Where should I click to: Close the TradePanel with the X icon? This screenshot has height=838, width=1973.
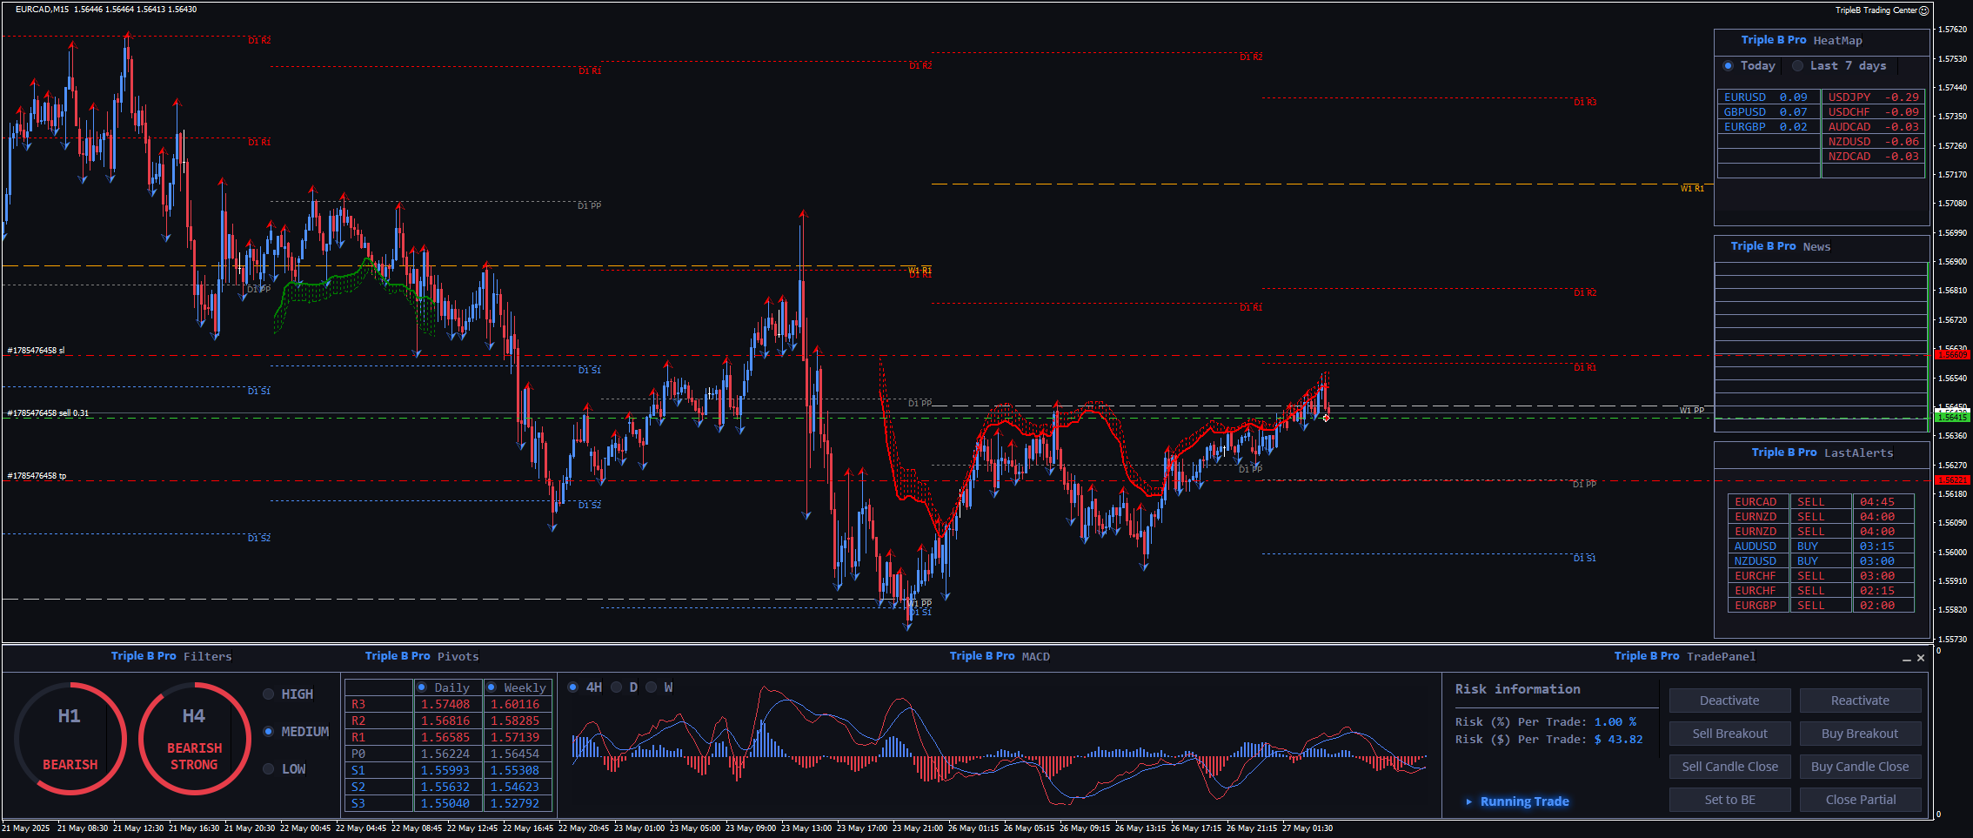pos(1921,658)
